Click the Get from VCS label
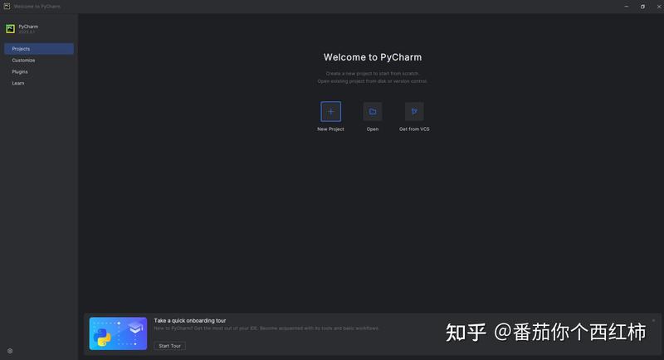 tap(414, 129)
